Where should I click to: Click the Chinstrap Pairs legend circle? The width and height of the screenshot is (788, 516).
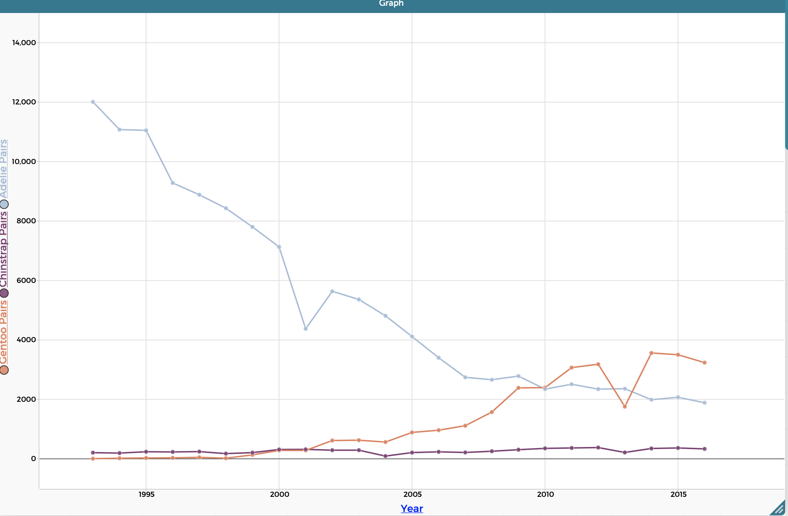point(4,293)
